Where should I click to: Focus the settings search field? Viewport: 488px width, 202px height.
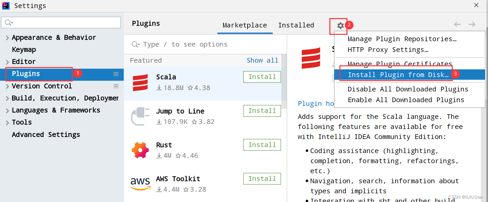[61, 22]
